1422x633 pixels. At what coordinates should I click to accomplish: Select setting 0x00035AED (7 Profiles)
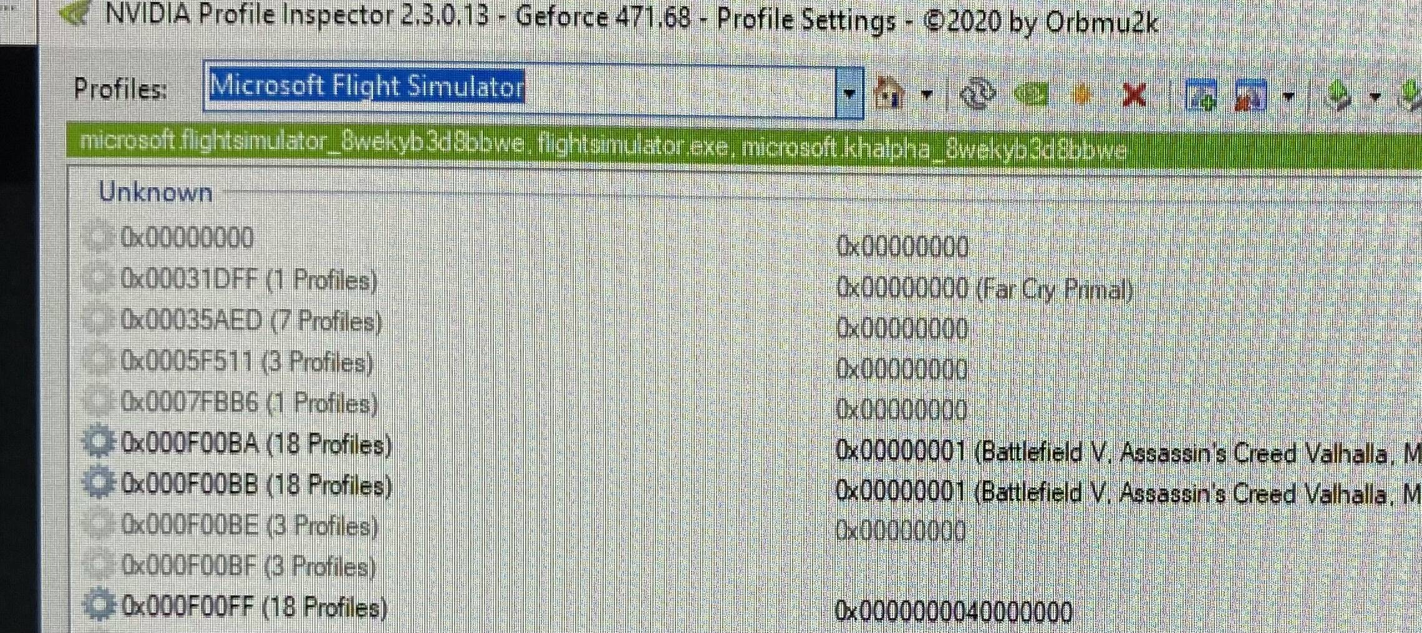[251, 321]
